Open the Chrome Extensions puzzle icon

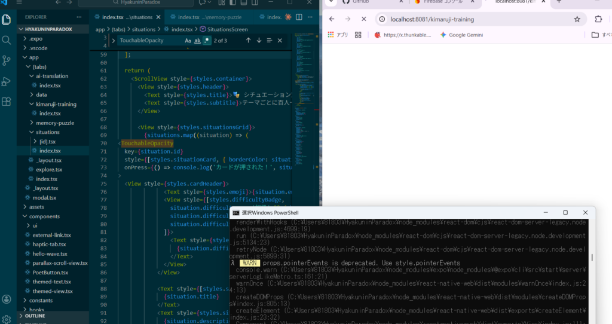click(598, 19)
